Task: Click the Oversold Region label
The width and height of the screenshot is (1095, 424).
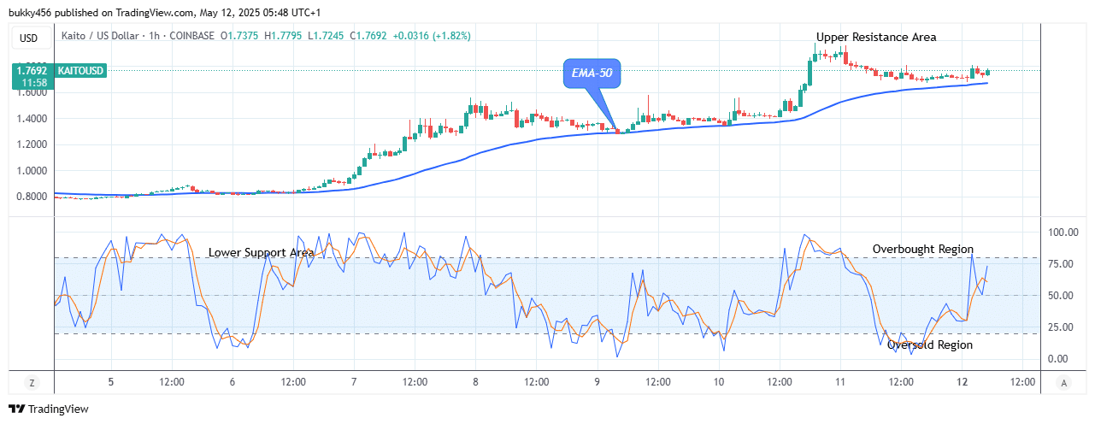Action: (929, 345)
